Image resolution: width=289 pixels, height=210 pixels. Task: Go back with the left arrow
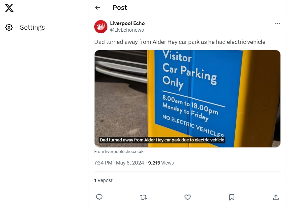(98, 8)
